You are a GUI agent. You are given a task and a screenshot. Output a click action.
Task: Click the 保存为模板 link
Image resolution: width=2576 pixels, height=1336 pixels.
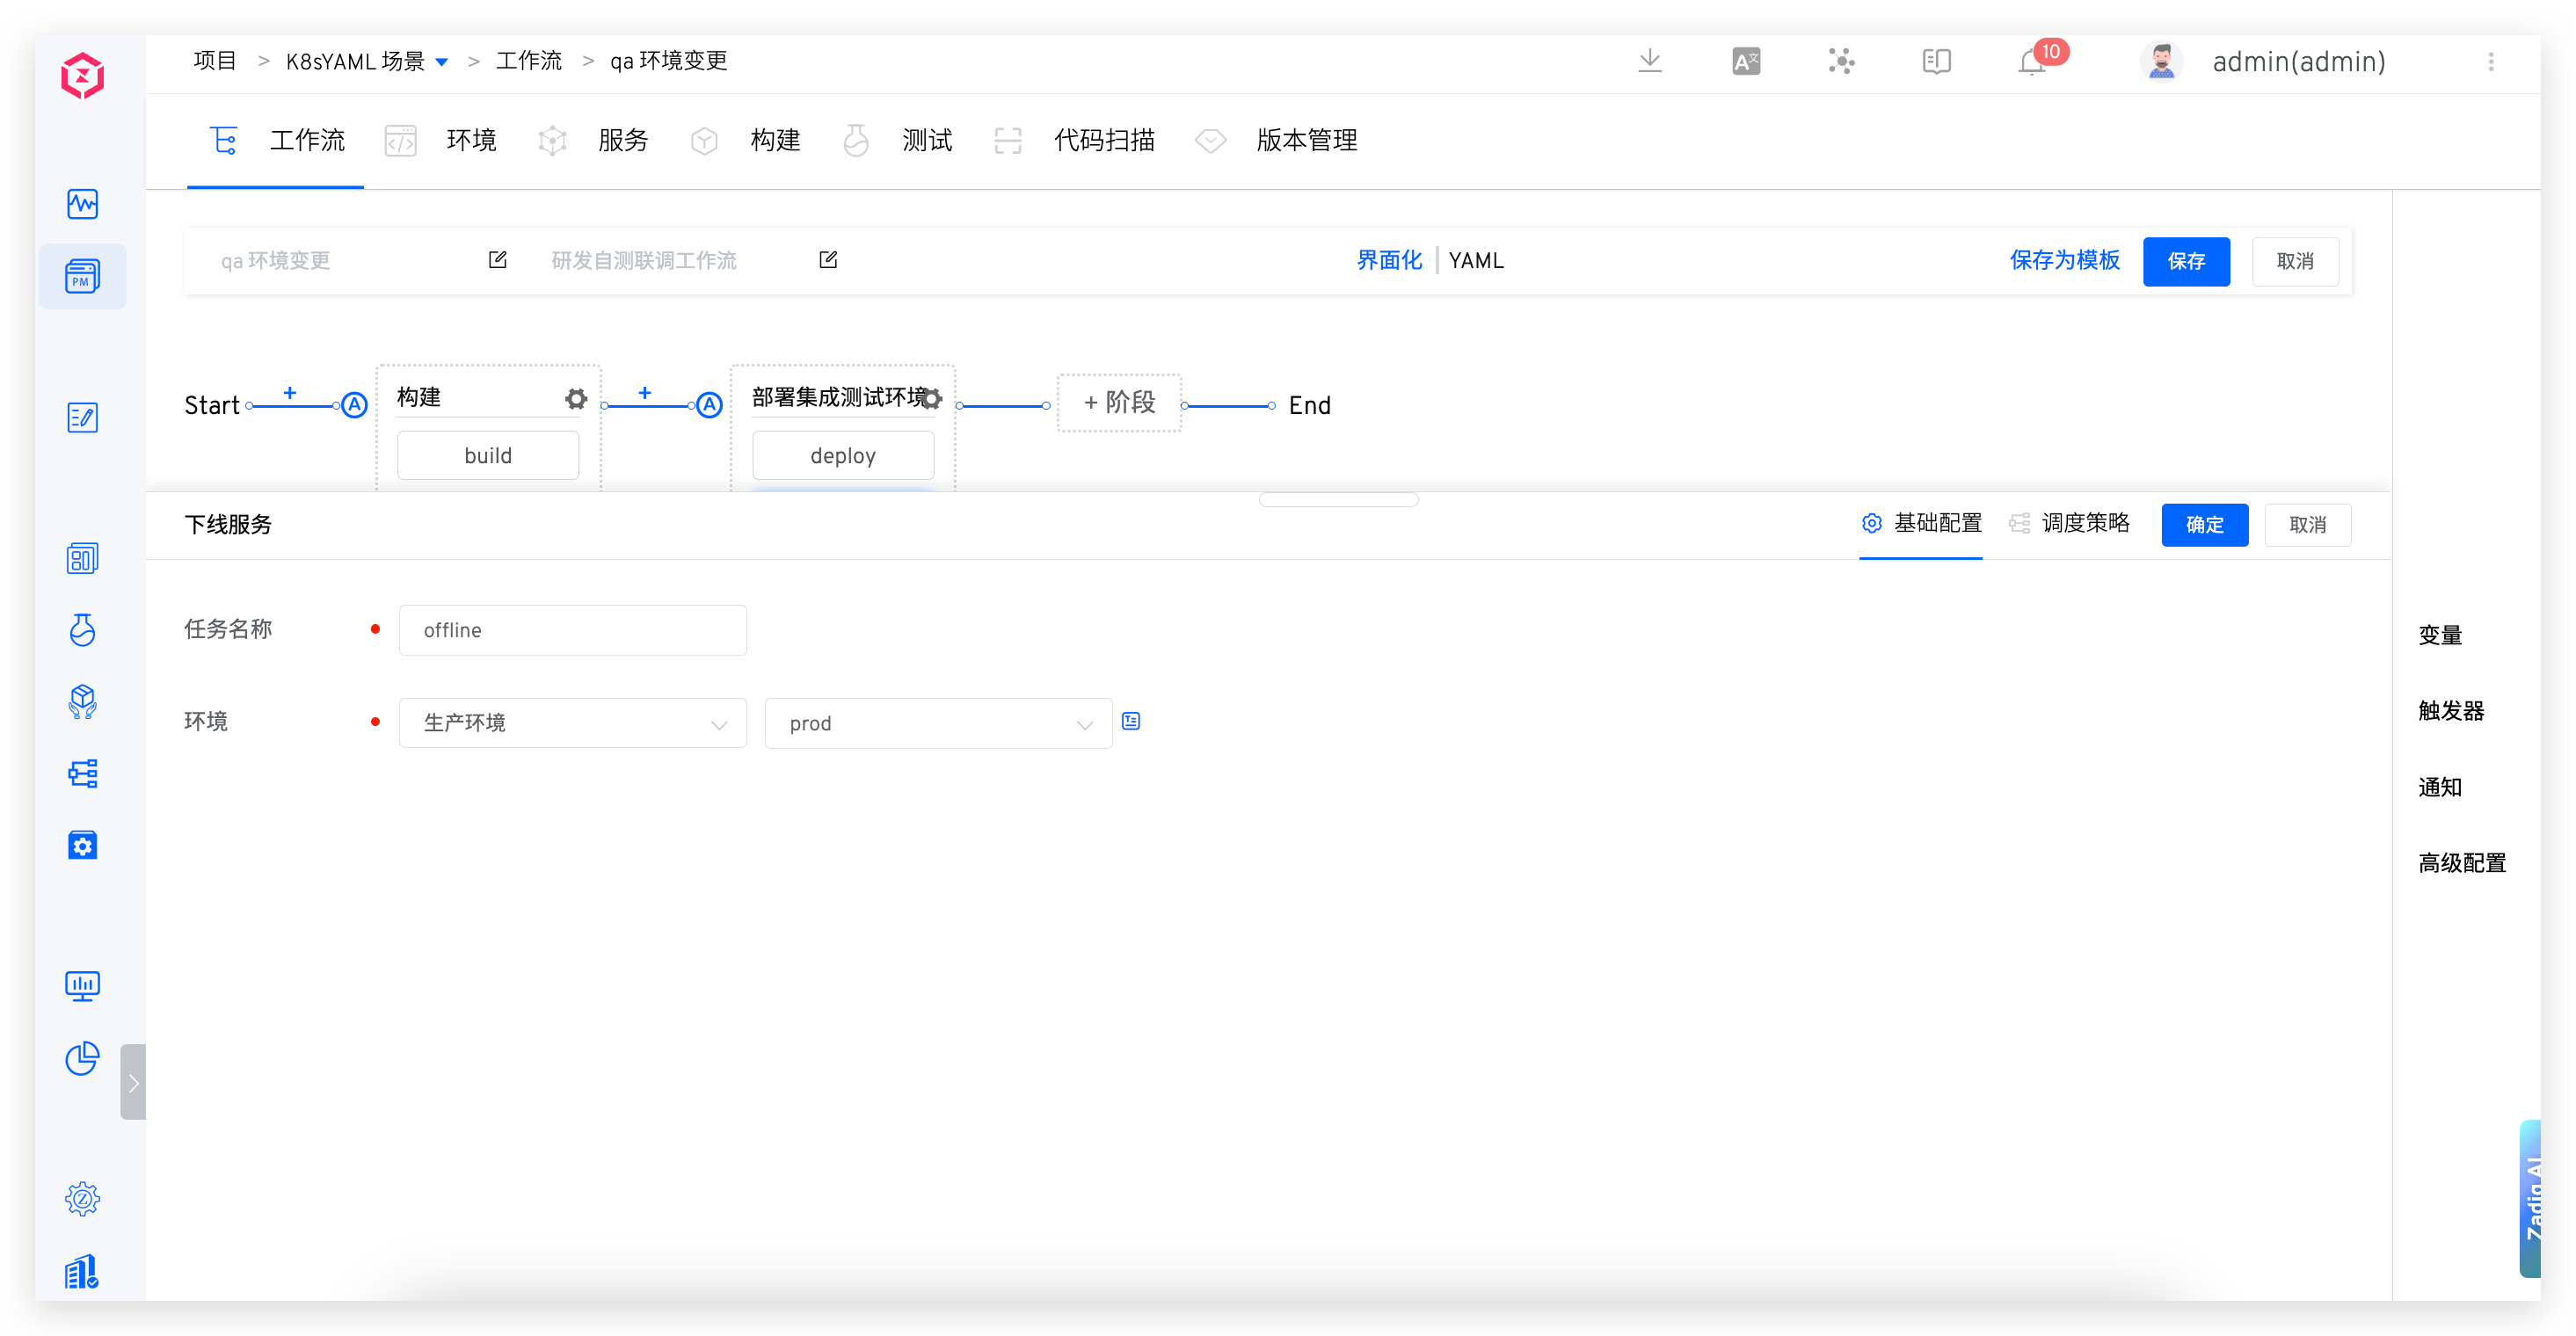[2064, 260]
